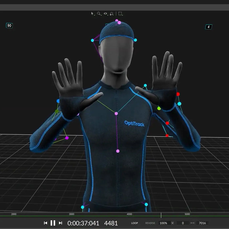Toggle the eye visibility icon
Screen dimensions: 229x229
click(105, 14)
